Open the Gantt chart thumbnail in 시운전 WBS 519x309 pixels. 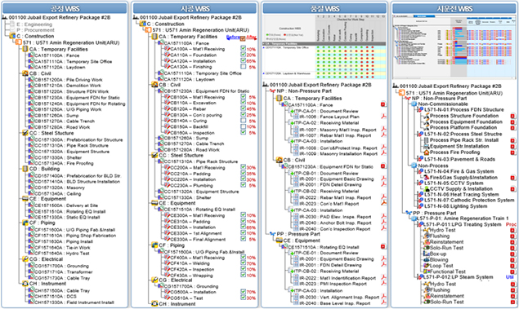[x=454, y=46]
